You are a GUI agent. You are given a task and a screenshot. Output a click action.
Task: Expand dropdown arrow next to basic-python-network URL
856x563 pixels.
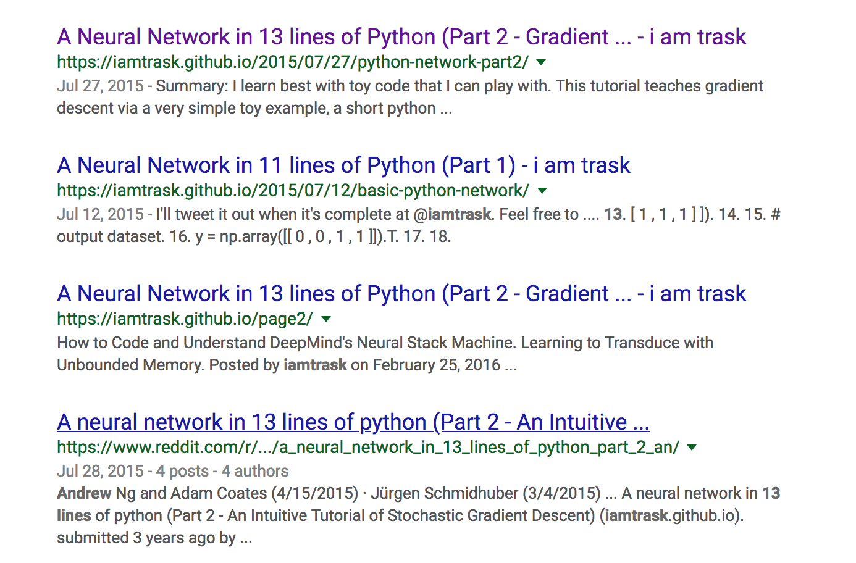(542, 191)
